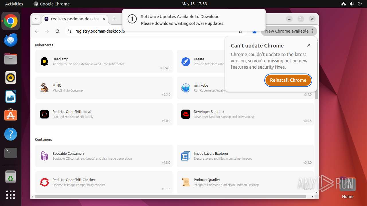Viewport: 367px width, 206px height.
Task: Open LibreOffice Writer from the dock
Action: tap(11, 96)
